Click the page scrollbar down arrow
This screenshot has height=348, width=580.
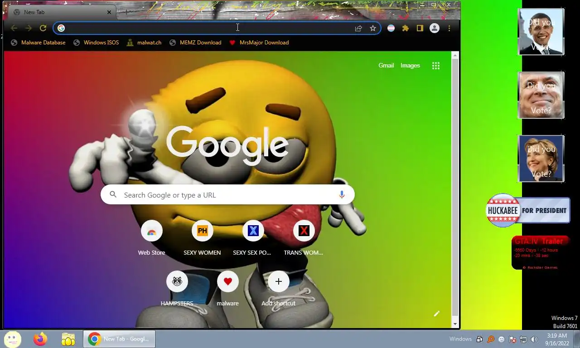(x=455, y=324)
